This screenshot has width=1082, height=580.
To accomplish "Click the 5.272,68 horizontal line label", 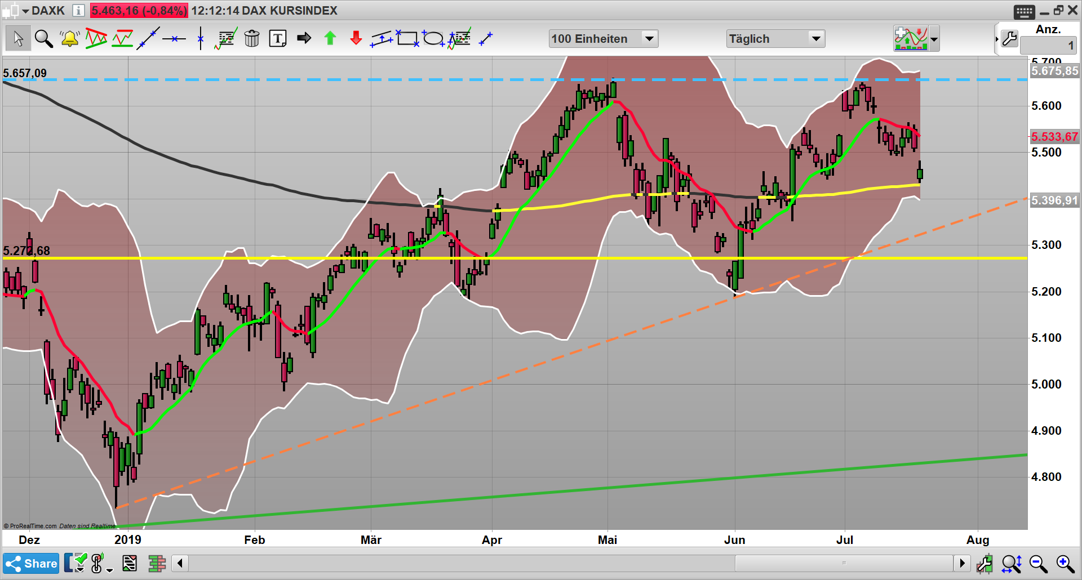I will (26, 251).
